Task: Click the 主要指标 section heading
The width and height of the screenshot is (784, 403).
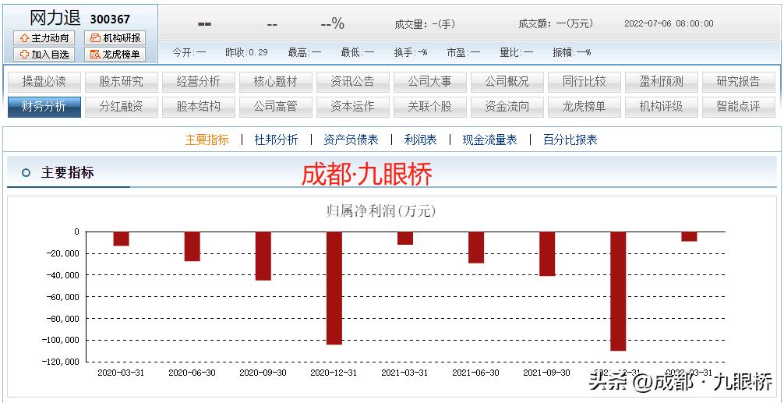Action: (67, 173)
